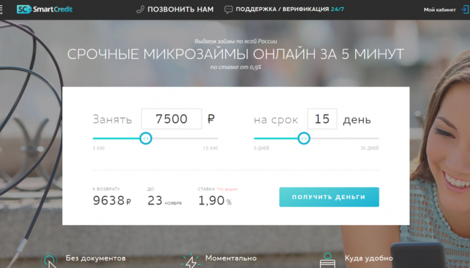This screenshot has height=268, width=470.
Task: Click the 9638 repayment amount
Action: tap(112, 200)
